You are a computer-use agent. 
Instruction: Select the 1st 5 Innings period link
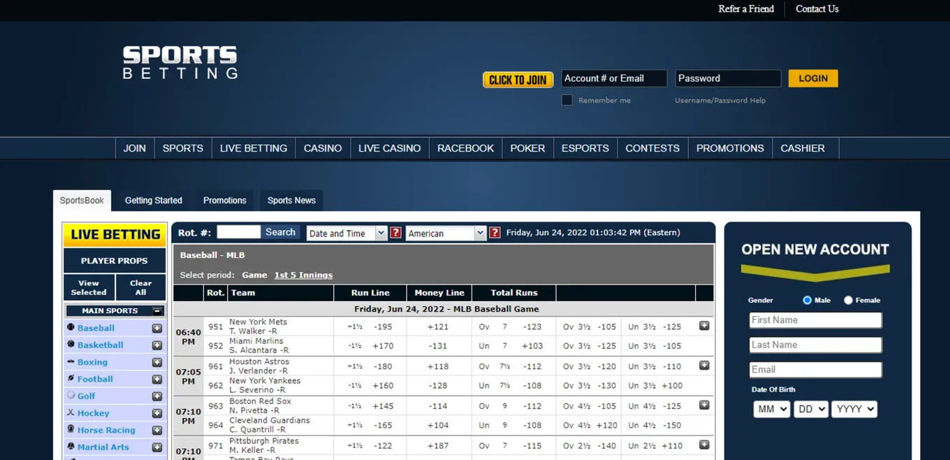(303, 275)
